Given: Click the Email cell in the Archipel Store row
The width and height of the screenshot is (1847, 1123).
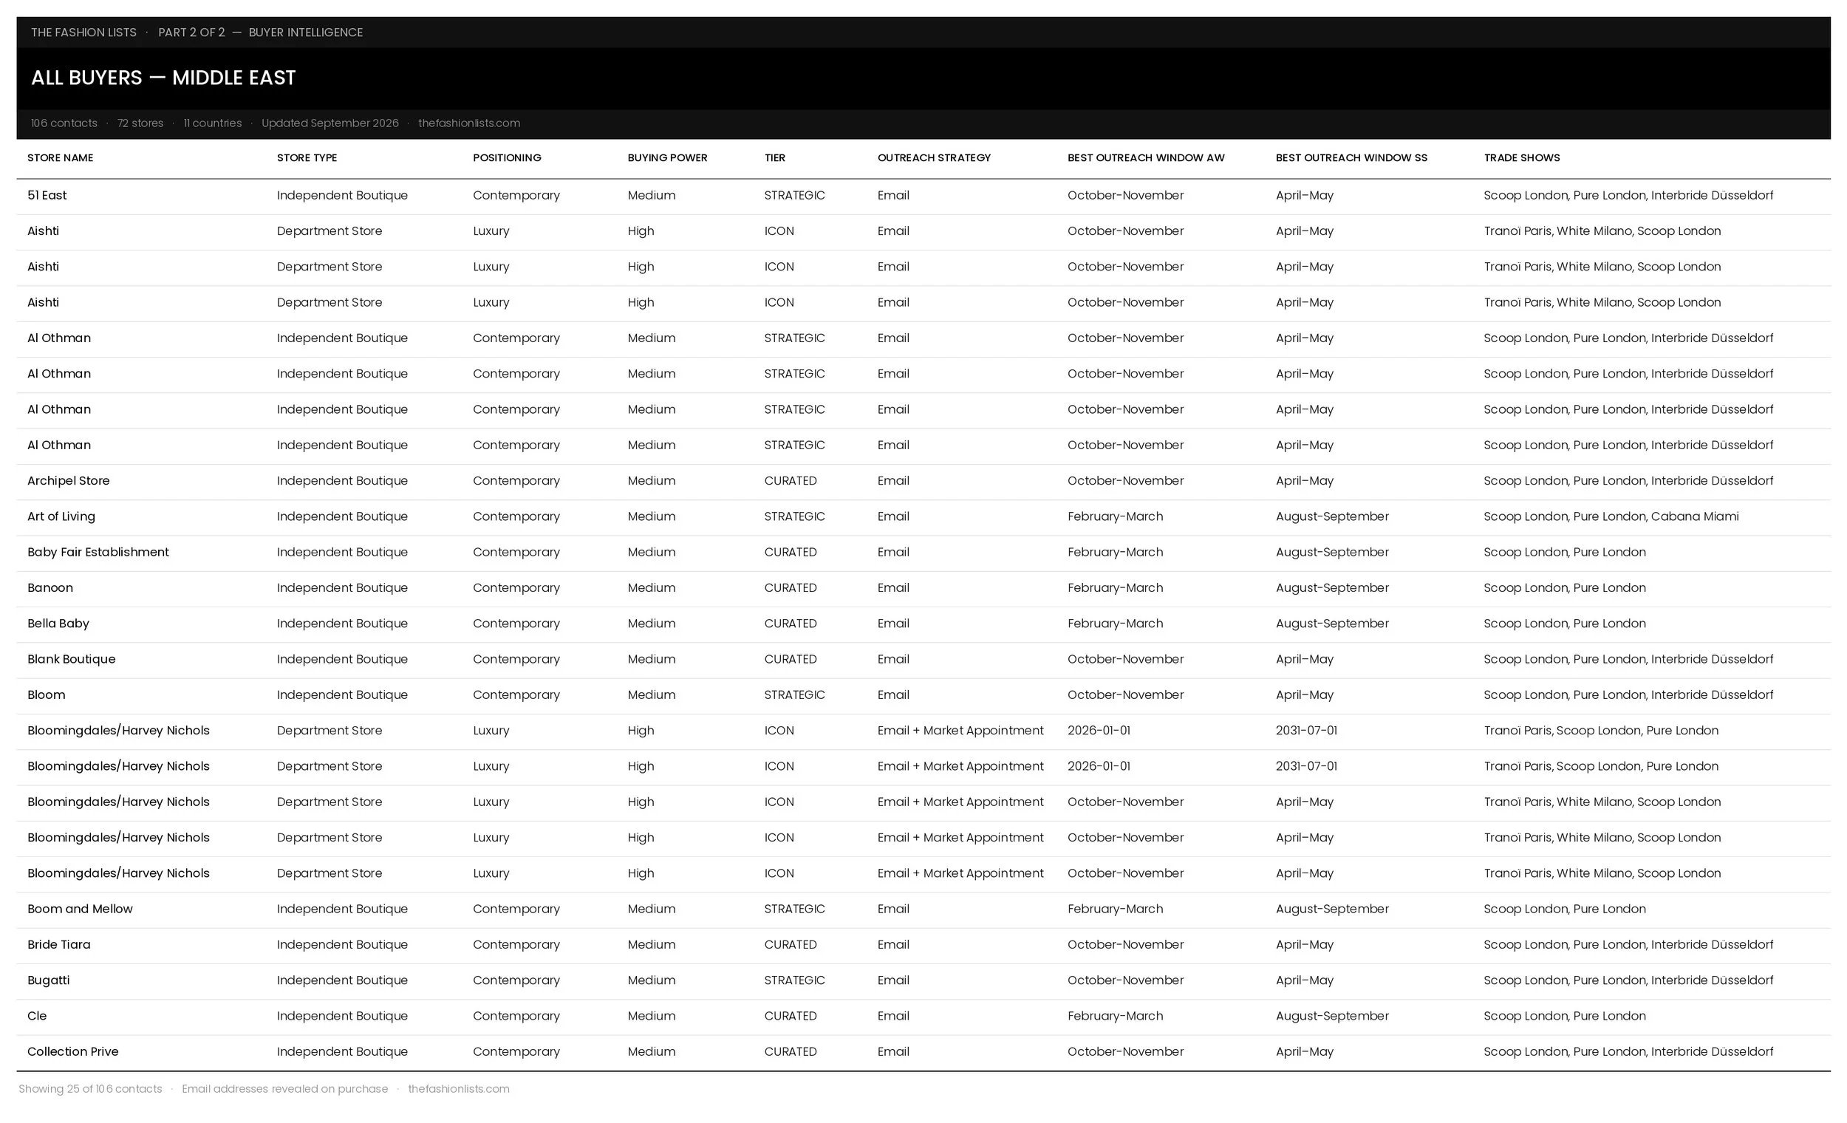Looking at the screenshot, I should (x=892, y=480).
